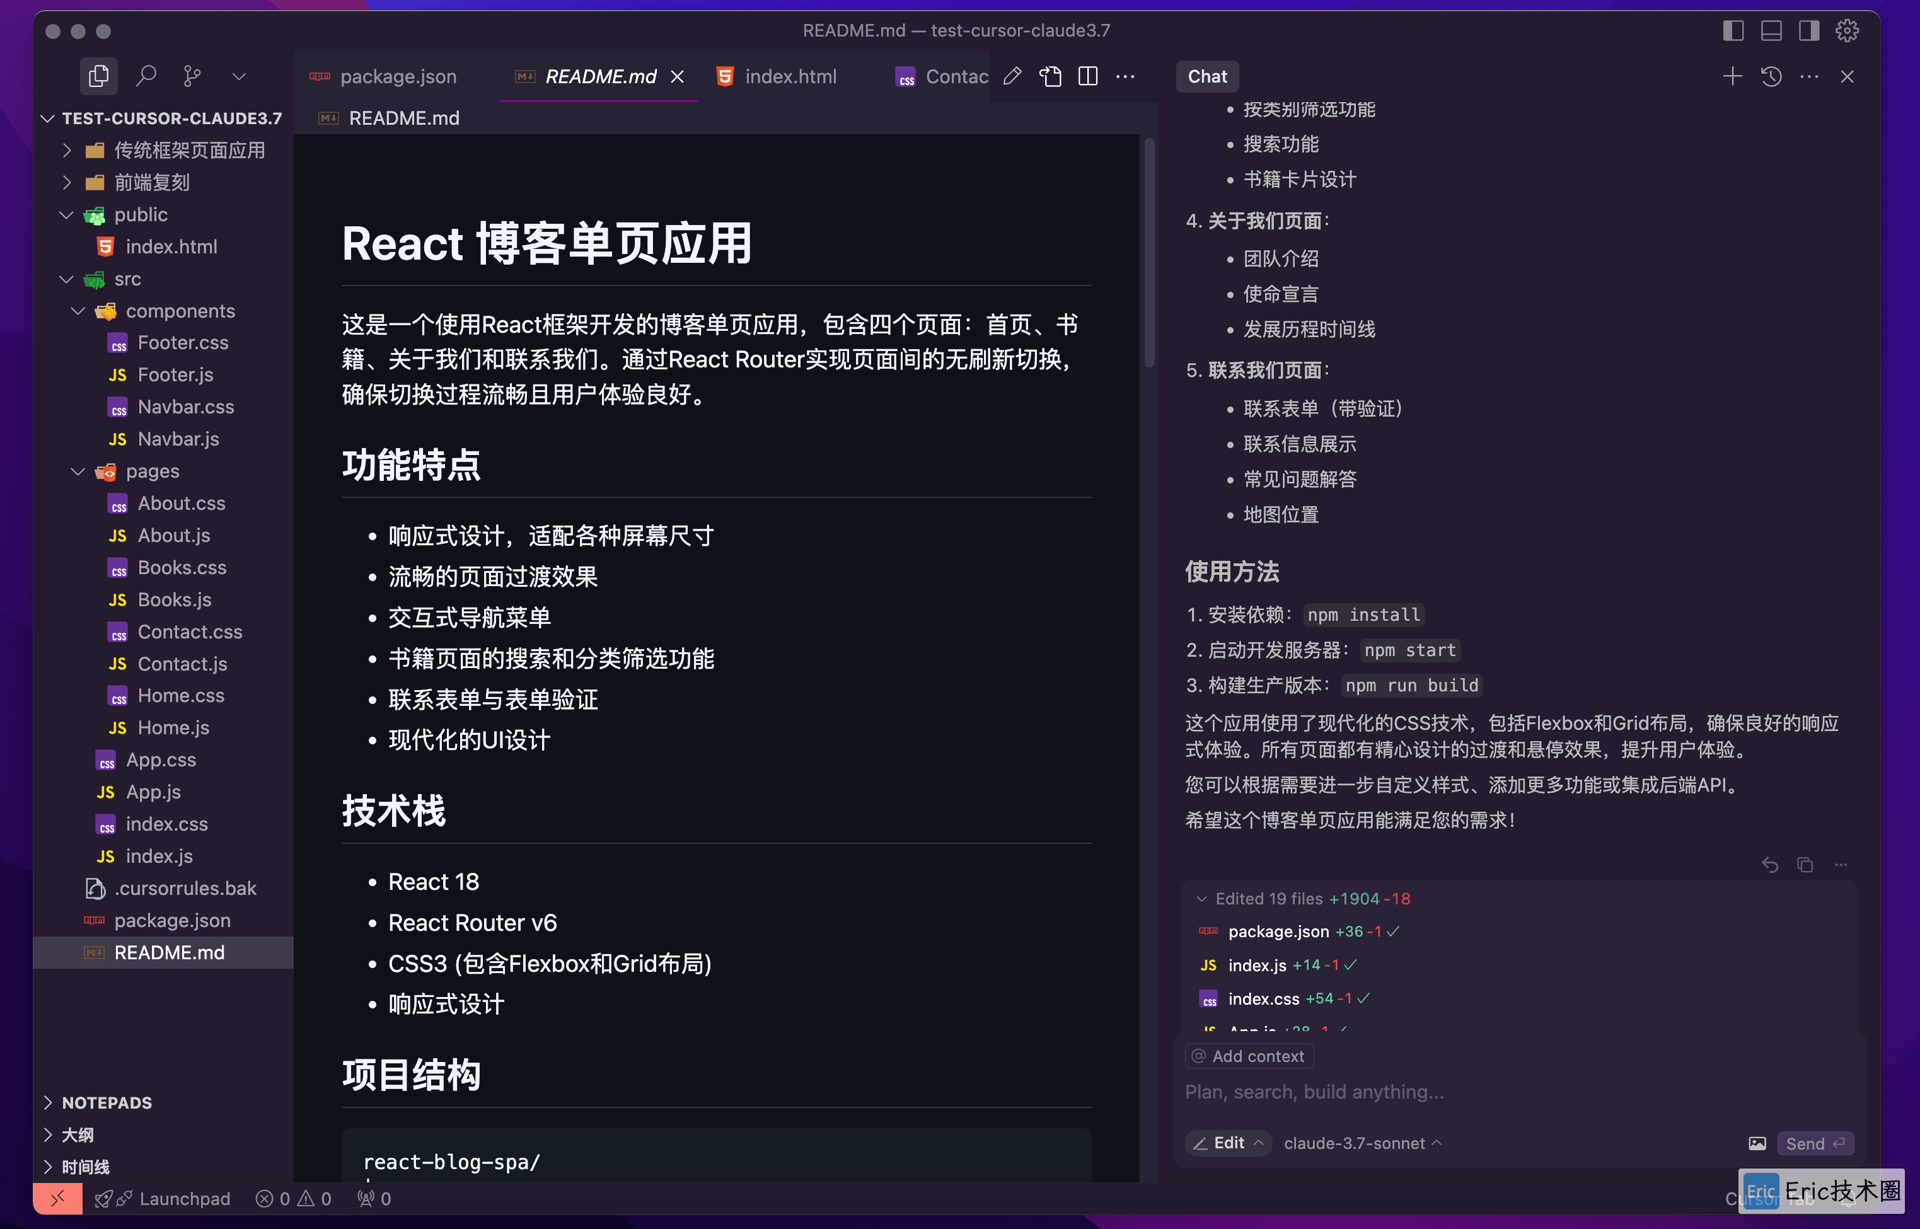The image size is (1920, 1229).
Task: Open chat panel more options
Action: tap(1809, 77)
